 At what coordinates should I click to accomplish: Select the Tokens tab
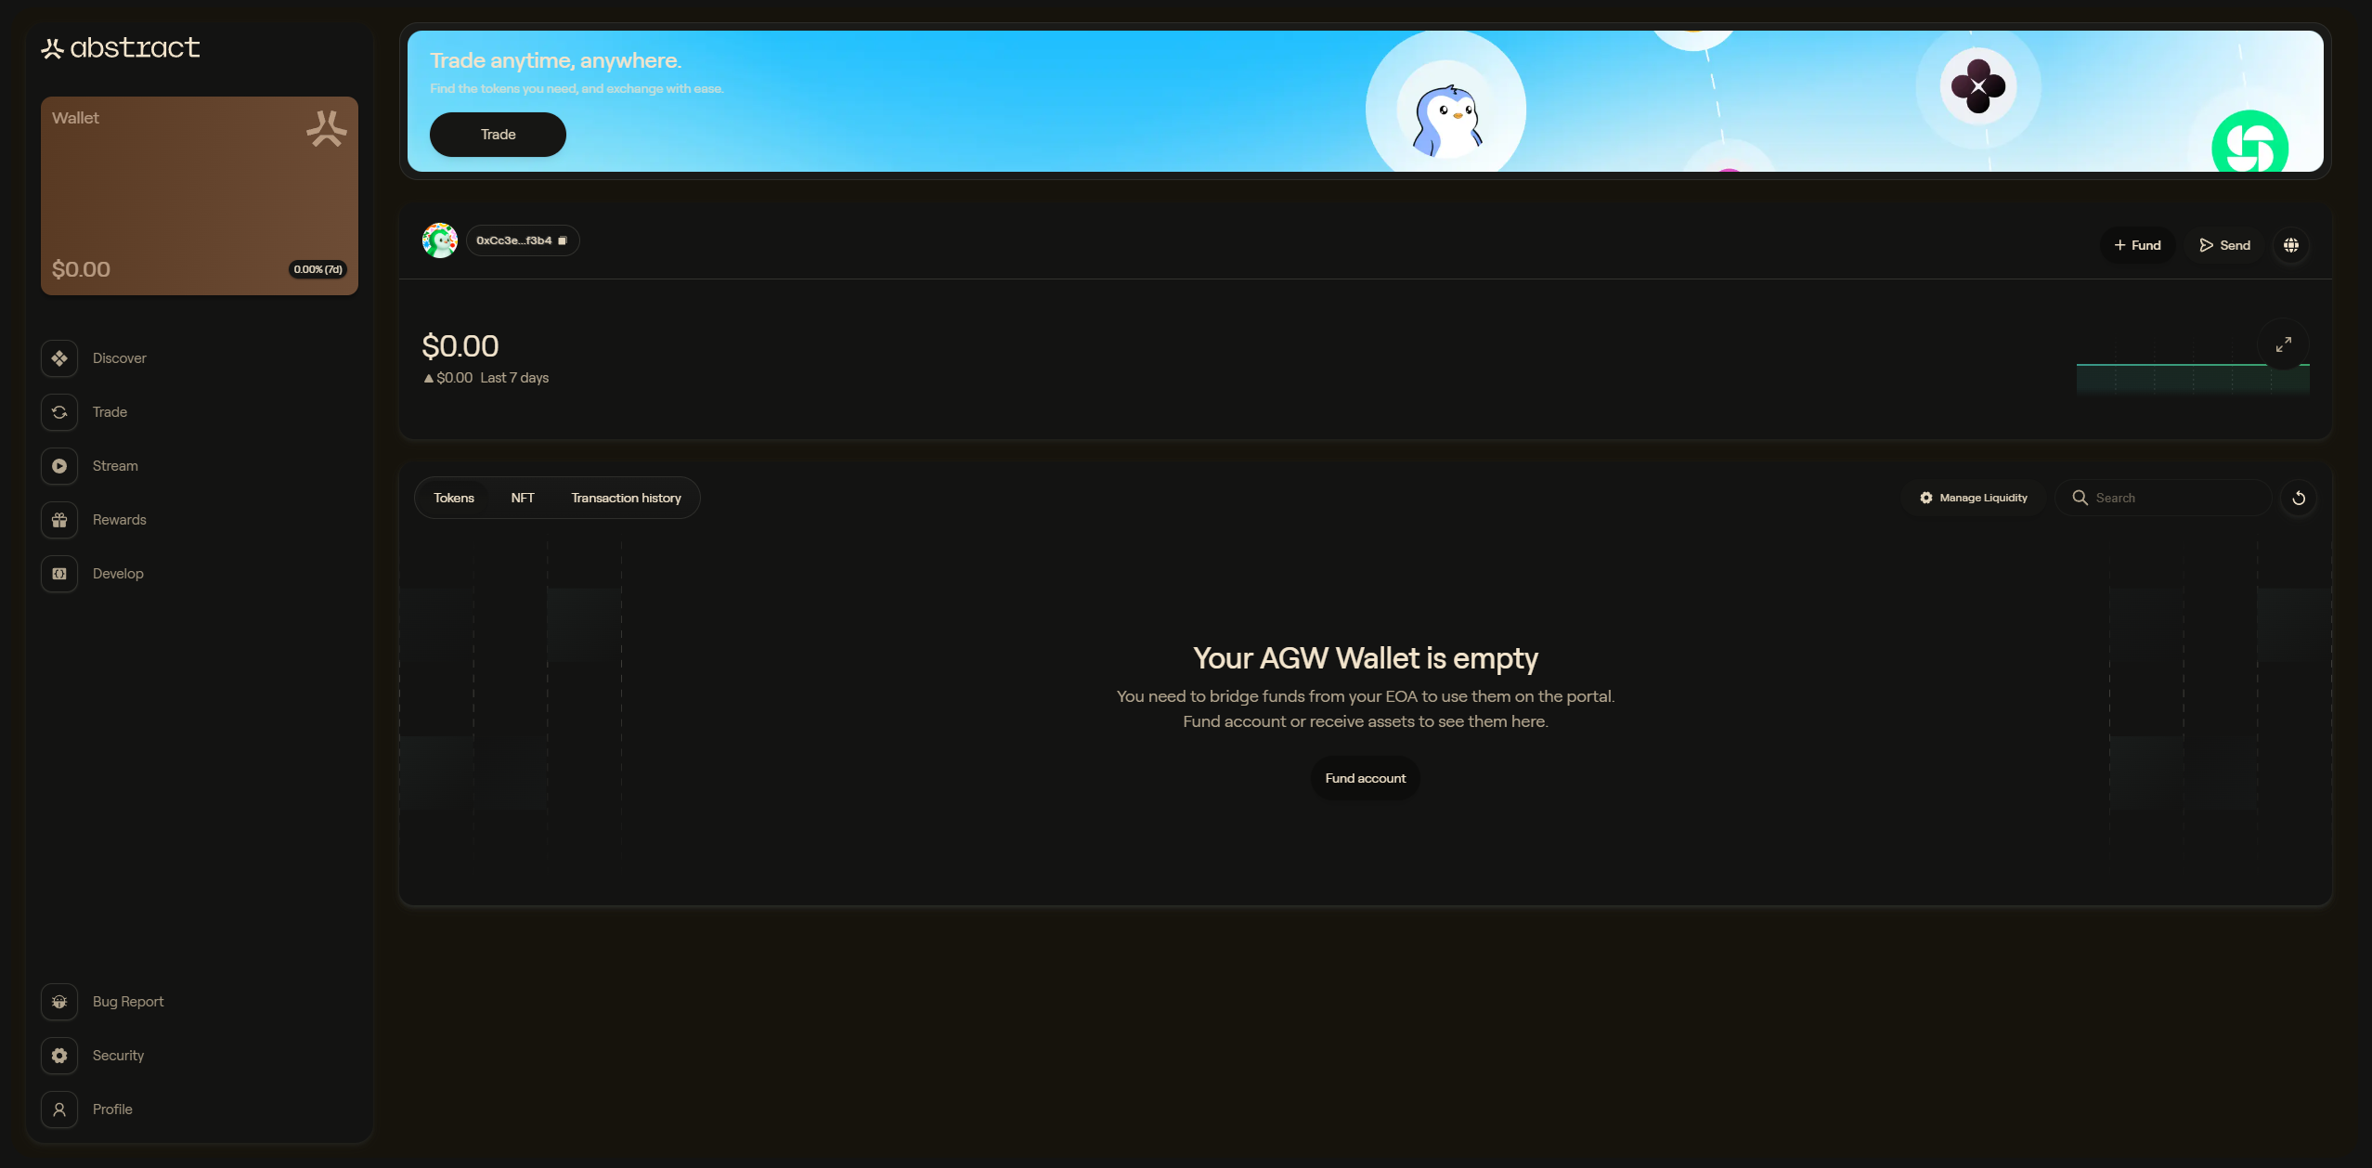[x=454, y=499]
